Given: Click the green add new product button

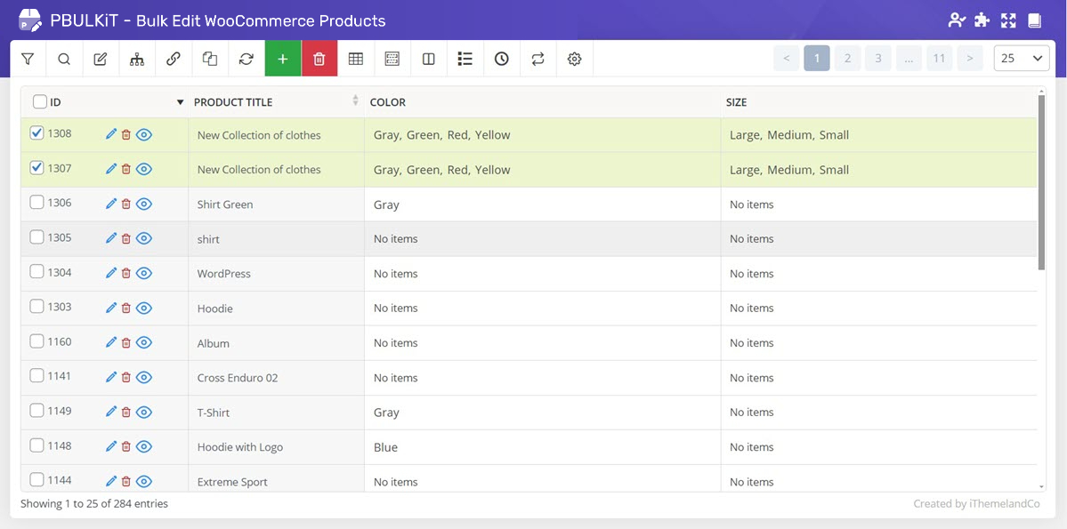Looking at the screenshot, I should point(283,59).
